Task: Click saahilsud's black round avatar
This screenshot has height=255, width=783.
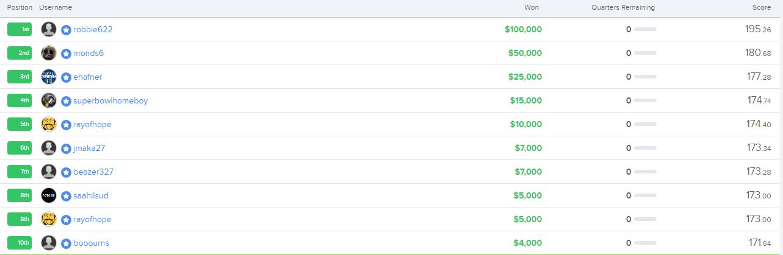Action: tap(49, 195)
